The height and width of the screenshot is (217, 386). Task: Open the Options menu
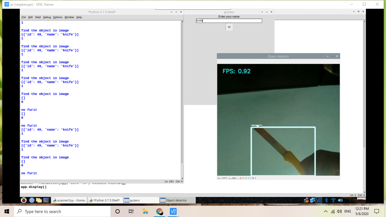coord(58,17)
